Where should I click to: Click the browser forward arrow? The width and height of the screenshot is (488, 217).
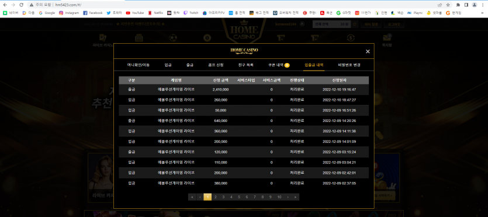tap(13, 5)
